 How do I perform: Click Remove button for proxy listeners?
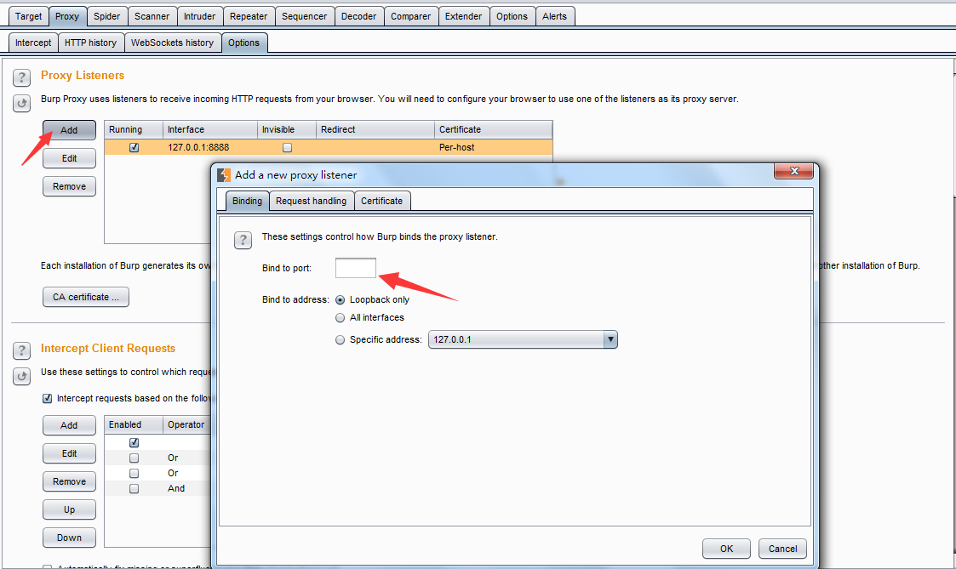69,186
